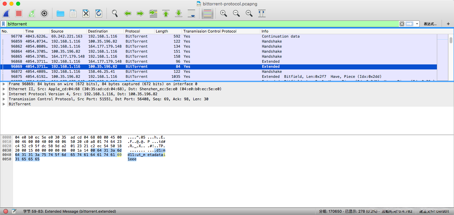
Task: Reload the capture file
Action: tap(99, 13)
